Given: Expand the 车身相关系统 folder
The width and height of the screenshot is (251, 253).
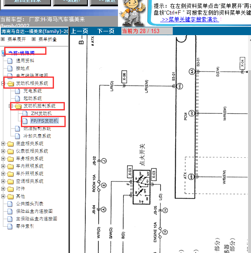Looking at the screenshot, I should click(3, 158).
